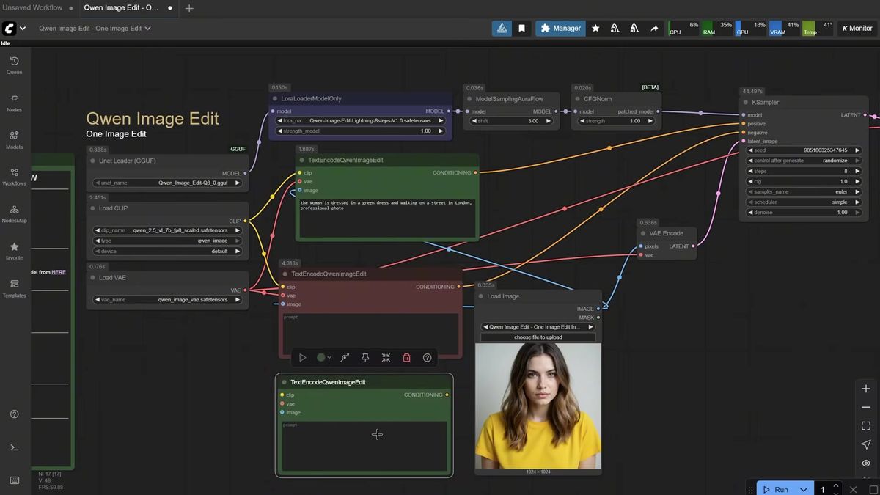880x495 pixels.
Task: Toggle collapse dot on Load CLIP node
Action: tap(93, 208)
